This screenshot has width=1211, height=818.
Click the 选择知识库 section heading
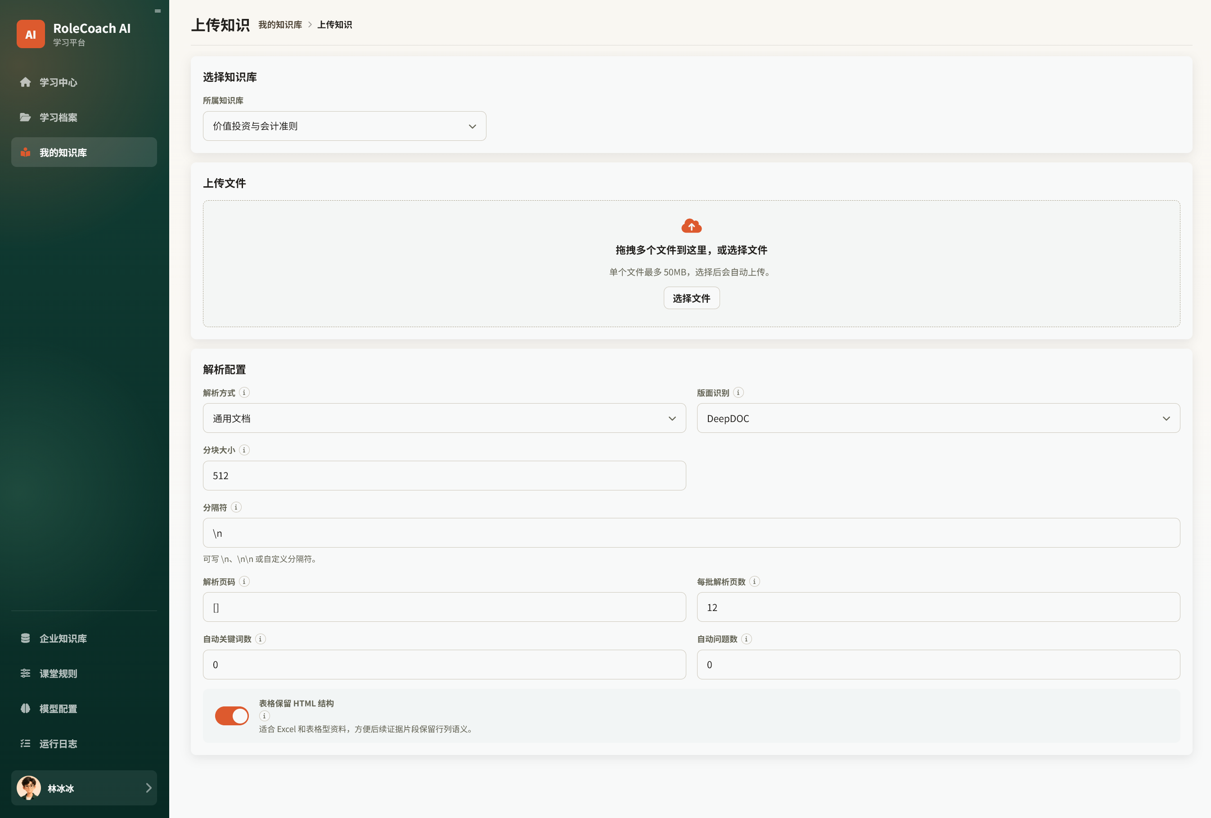[x=230, y=77]
